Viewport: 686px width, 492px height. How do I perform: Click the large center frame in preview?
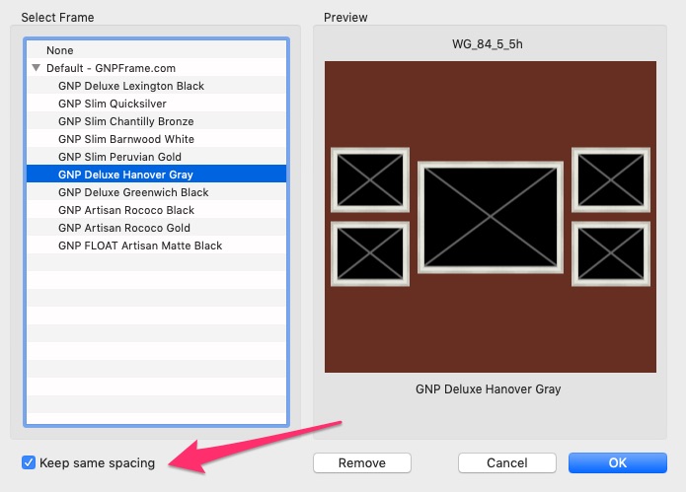(x=490, y=216)
